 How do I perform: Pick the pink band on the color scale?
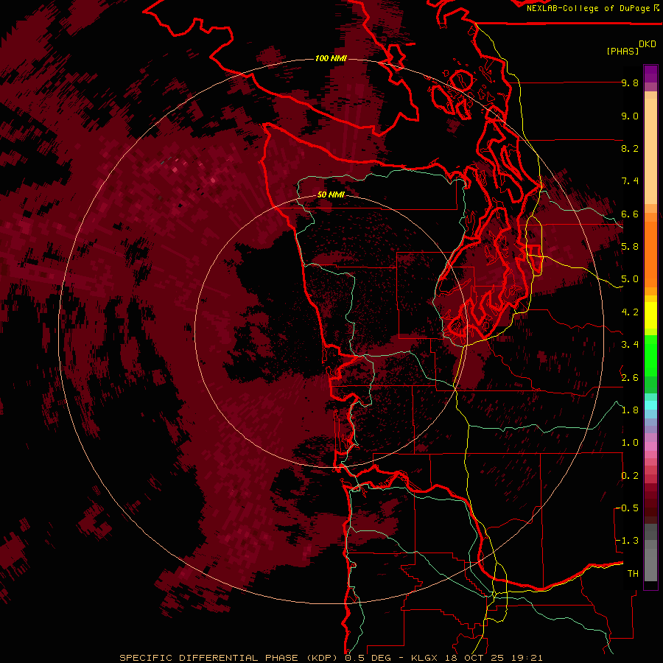pyautogui.click(x=650, y=446)
